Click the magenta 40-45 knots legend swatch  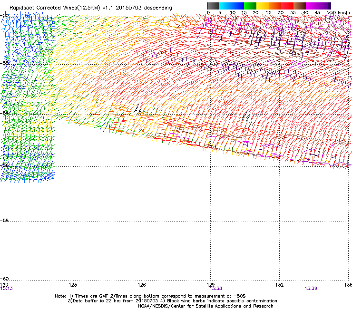click(312, 6)
